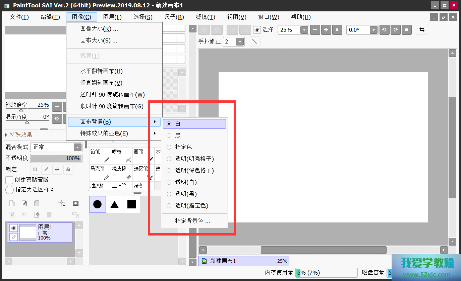Image resolution: width=461 pixels, height=281 pixels.
Task: Click the new layer icon in layer panel
Action: coord(12,203)
